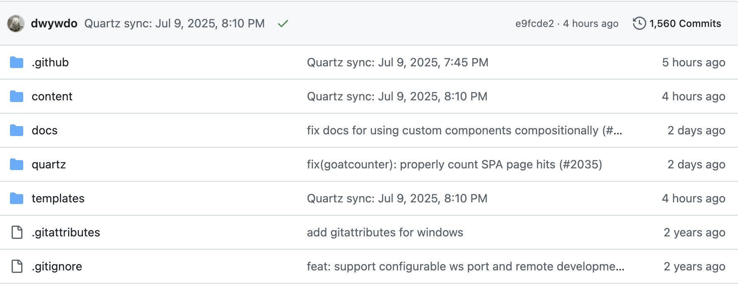The image size is (738, 287).
Task: Click the docs folder icon
Action: click(x=17, y=130)
